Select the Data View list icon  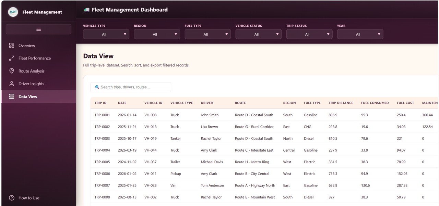click(x=12, y=96)
